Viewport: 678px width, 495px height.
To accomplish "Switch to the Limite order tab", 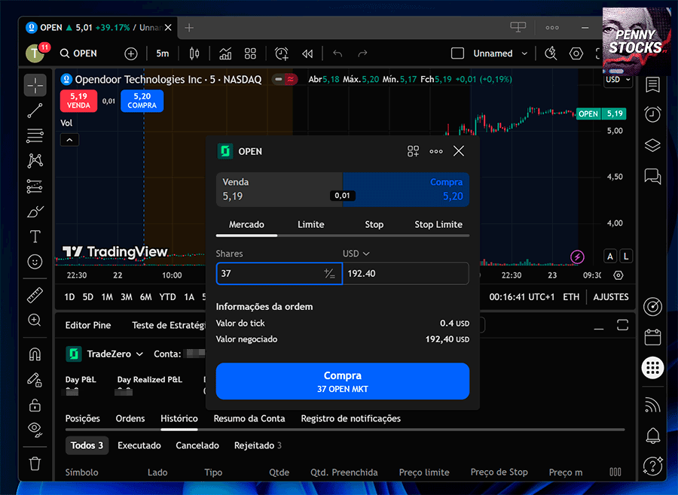I will coord(311,225).
